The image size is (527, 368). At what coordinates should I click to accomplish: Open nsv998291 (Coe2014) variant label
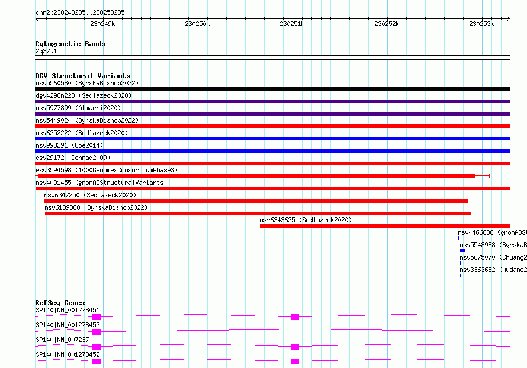coord(69,145)
